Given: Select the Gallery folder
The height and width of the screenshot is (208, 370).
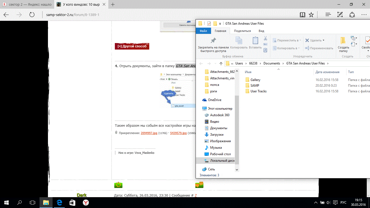Looking at the screenshot, I should [255, 80].
